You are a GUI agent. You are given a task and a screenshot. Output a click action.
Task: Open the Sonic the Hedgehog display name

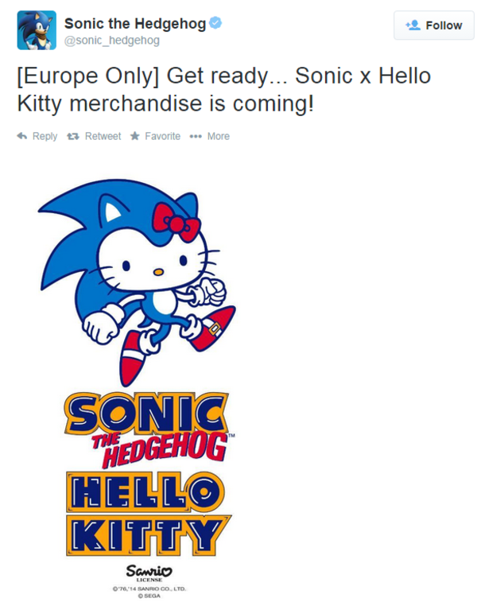(134, 23)
